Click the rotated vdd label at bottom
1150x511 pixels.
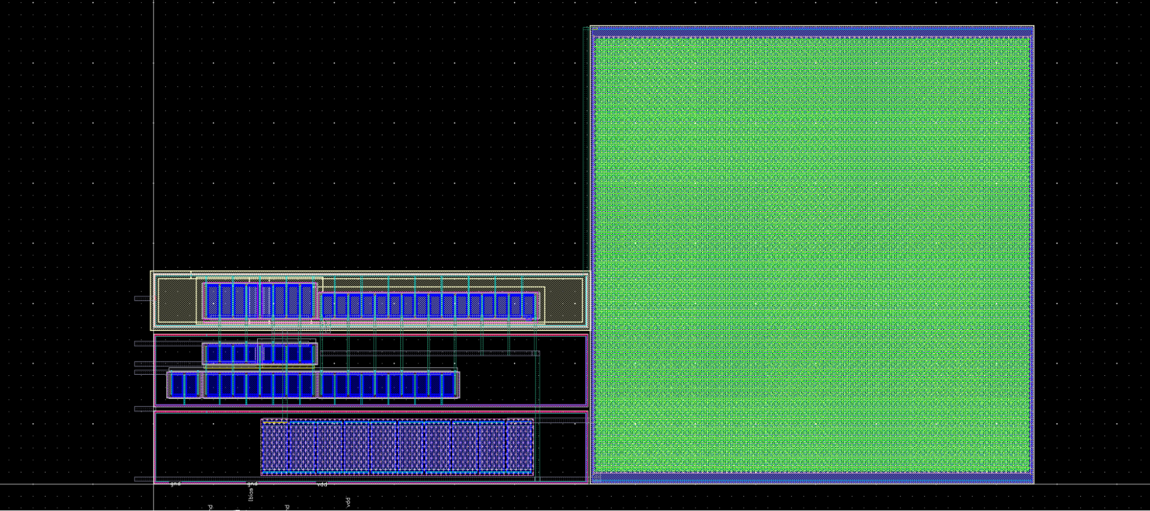(x=347, y=502)
